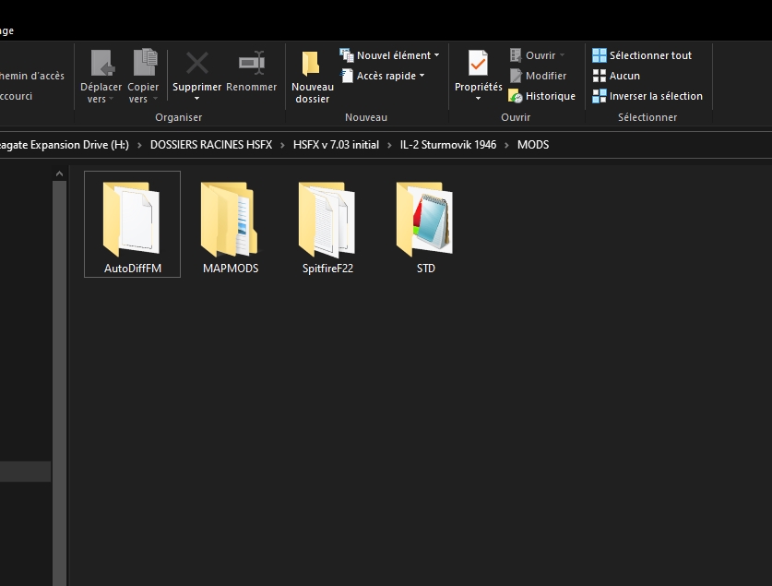Expand the Accès rapide dropdown arrow

(422, 76)
